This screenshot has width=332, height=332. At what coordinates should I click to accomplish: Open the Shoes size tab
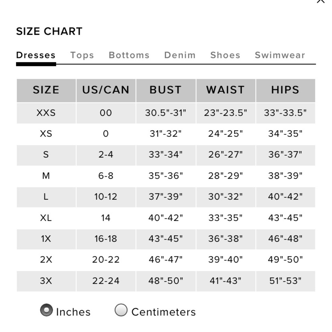pyautogui.click(x=225, y=55)
